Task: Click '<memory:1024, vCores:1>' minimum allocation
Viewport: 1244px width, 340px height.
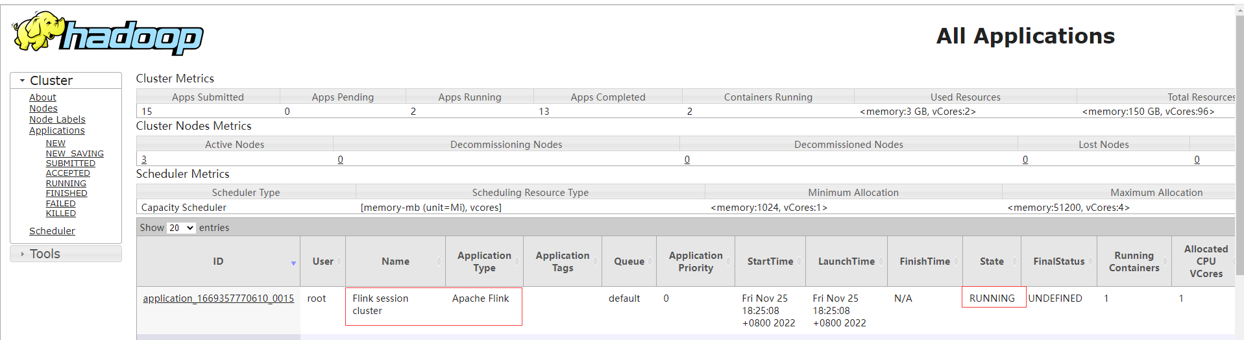Action: tap(769, 208)
